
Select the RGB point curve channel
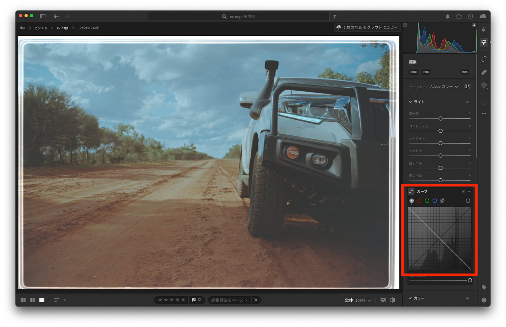click(x=412, y=201)
